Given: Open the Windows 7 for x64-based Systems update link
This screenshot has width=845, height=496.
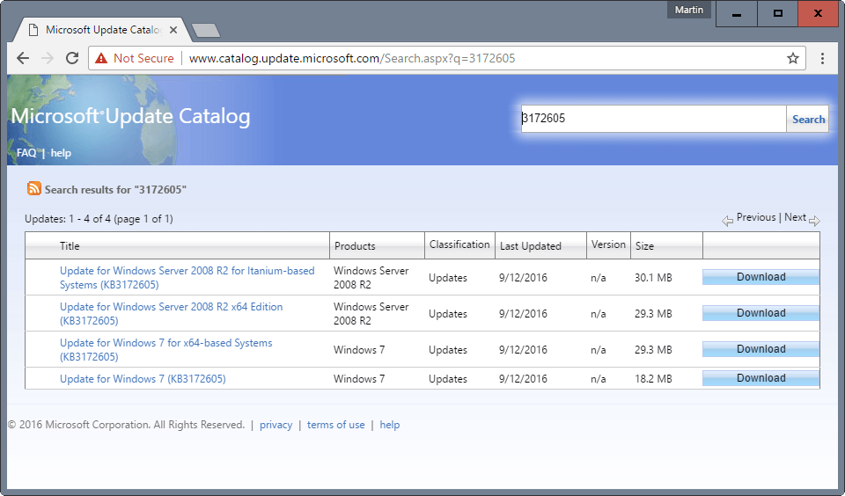Looking at the screenshot, I should (x=166, y=349).
